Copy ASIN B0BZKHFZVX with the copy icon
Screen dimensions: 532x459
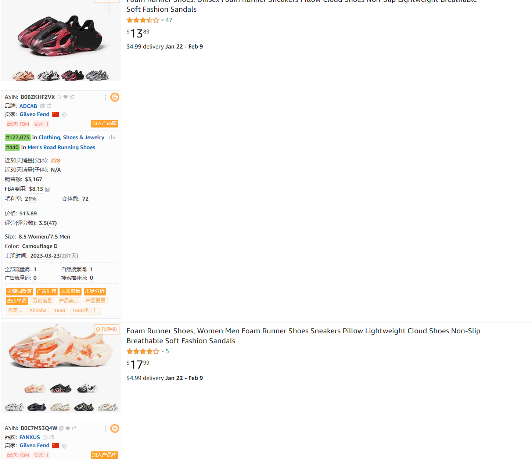coord(59,97)
